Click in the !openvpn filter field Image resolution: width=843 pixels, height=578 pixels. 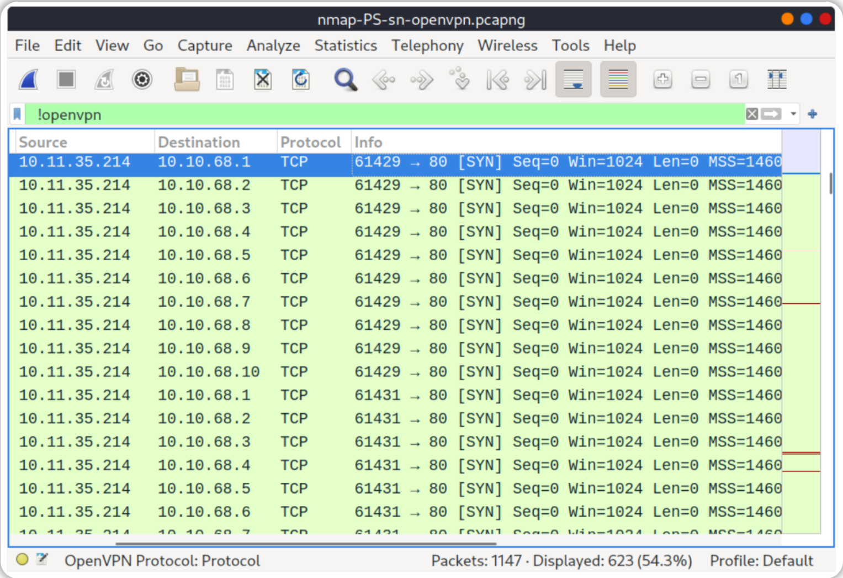tap(385, 114)
